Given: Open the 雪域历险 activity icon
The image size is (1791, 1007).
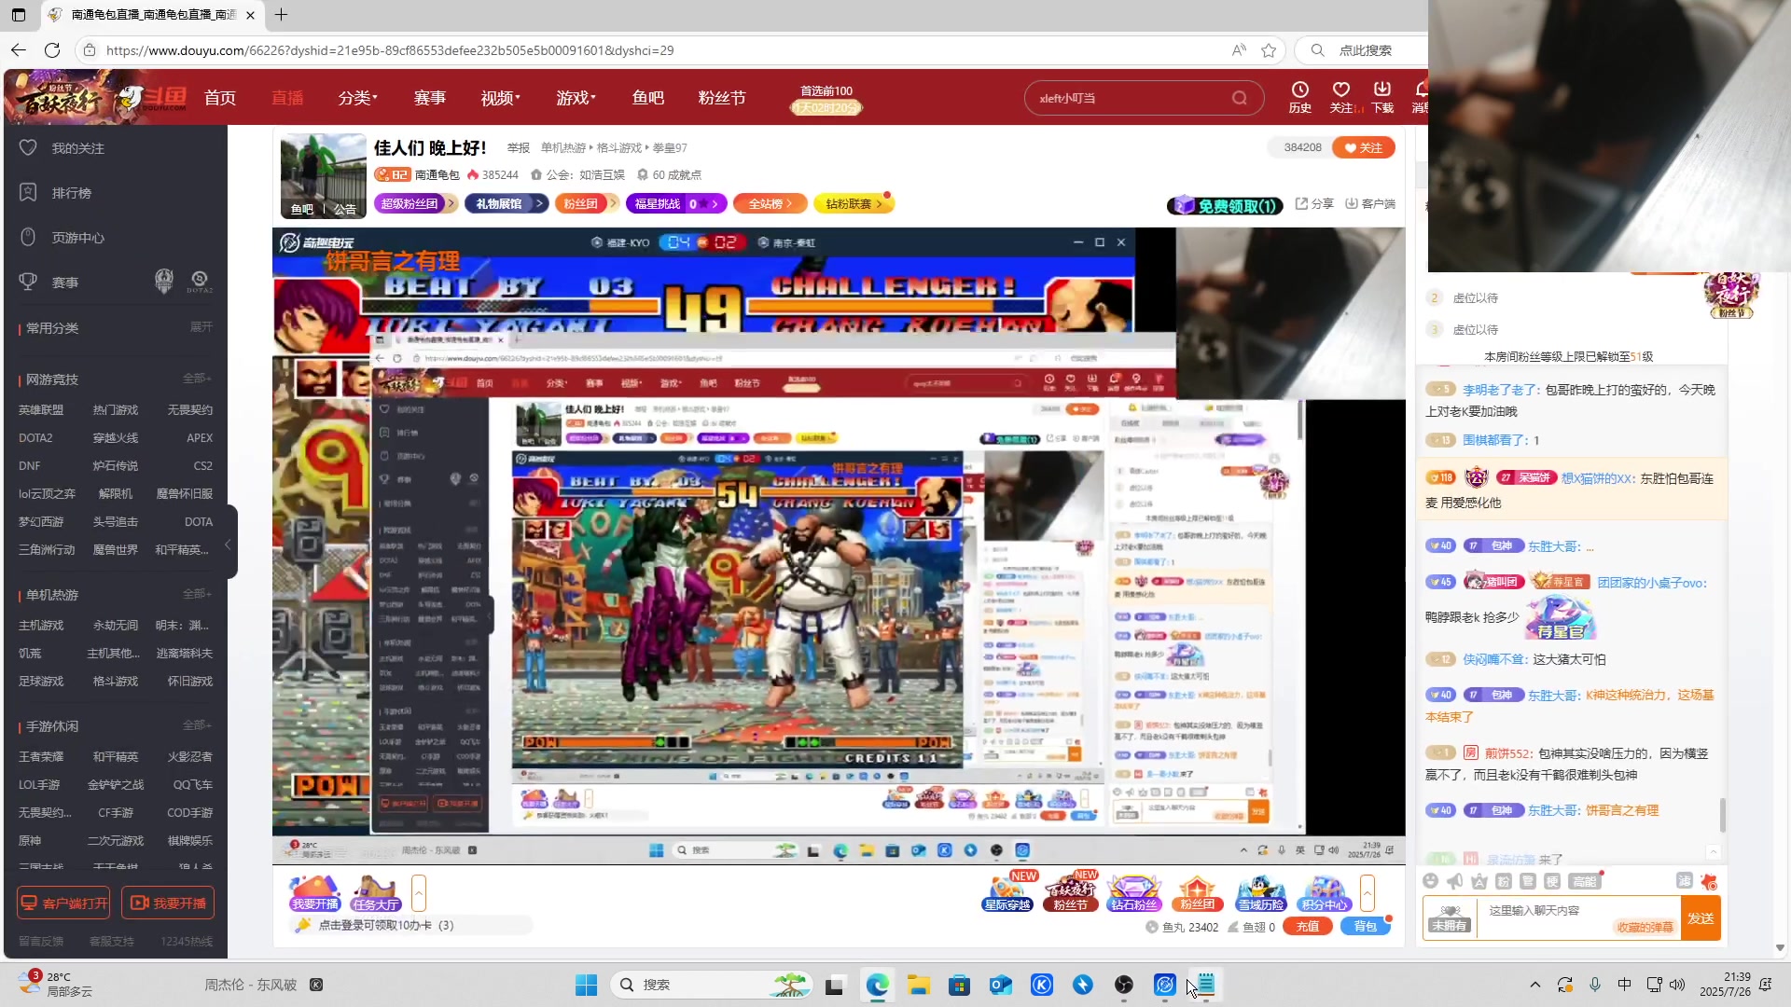Looking at the screenshot, I should (1261, 892).
